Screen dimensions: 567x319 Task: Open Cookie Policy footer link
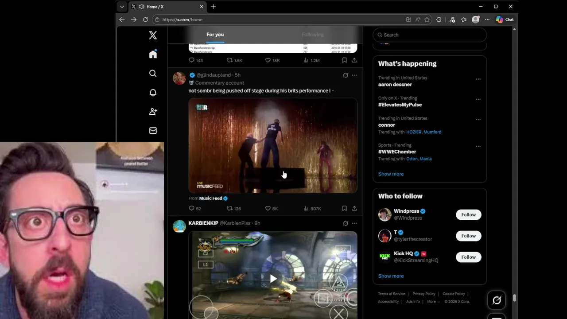click(x=454, y=294)
